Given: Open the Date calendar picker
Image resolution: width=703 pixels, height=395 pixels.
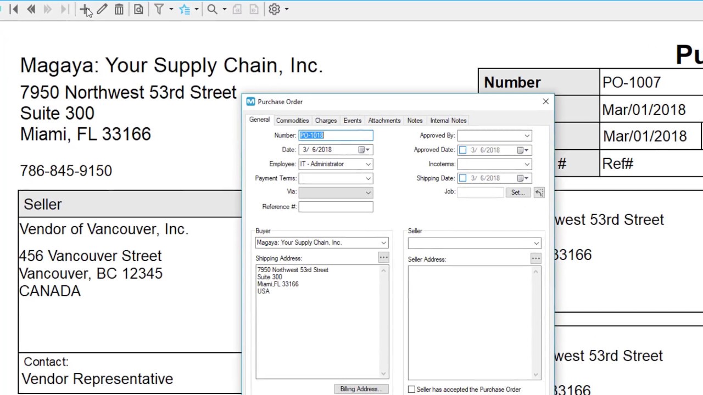Looking at the screenshot, I should [364, 150].
